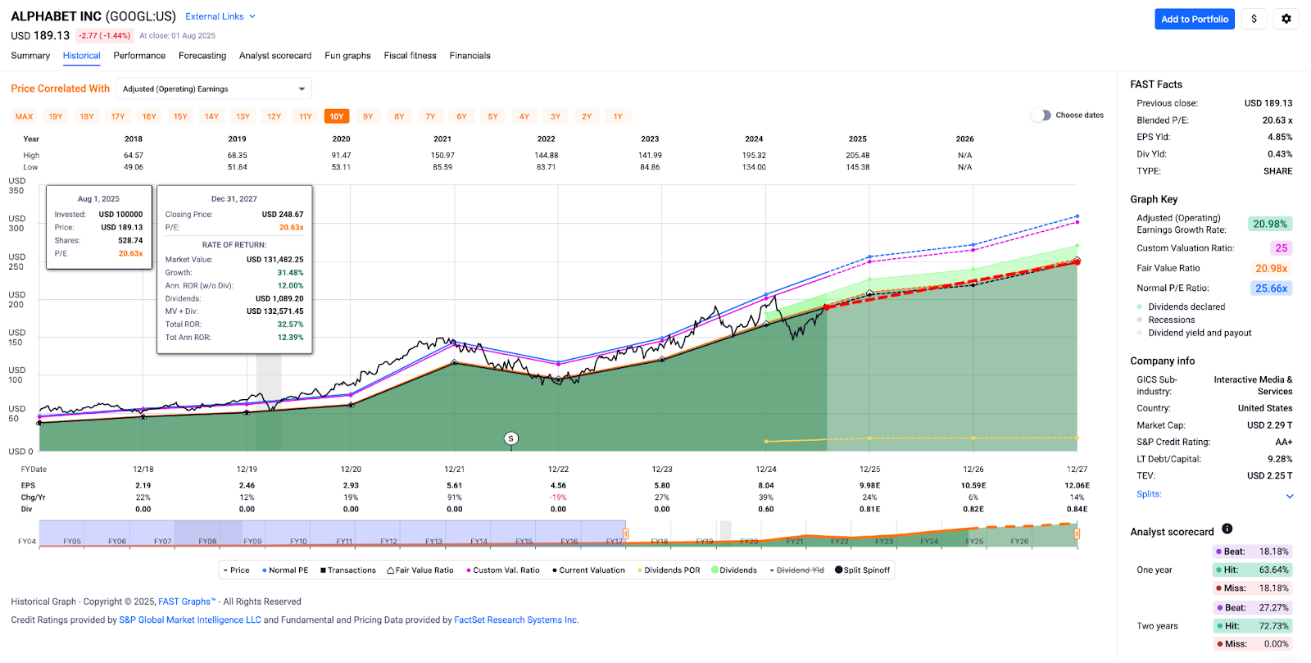Click the One year Beat 18.18% score
This screenshot has height=663, width=1311.
[1253, 552]
